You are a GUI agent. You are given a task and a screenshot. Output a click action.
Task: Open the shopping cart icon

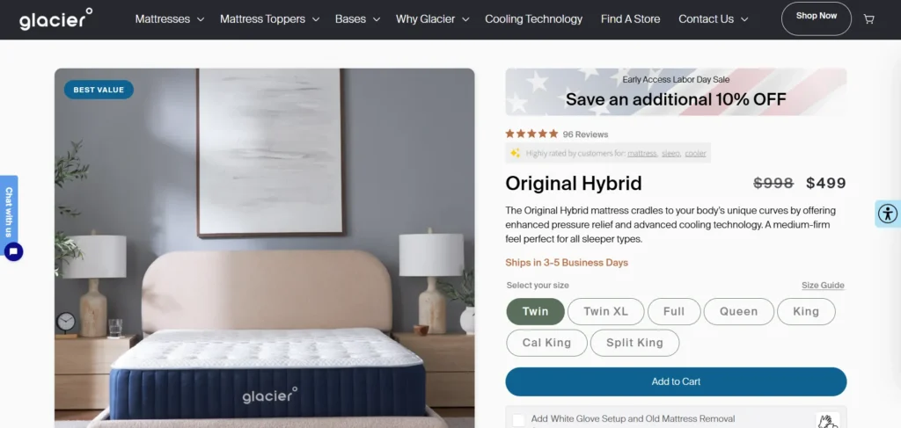(868, 19)
